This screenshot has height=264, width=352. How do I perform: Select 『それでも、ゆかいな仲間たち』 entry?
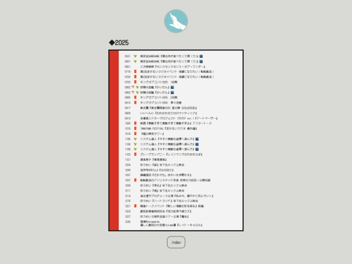point(166,175)
